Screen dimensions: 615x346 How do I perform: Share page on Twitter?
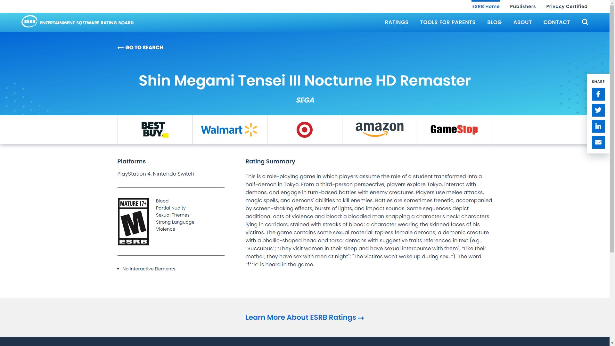coord(598,110)
